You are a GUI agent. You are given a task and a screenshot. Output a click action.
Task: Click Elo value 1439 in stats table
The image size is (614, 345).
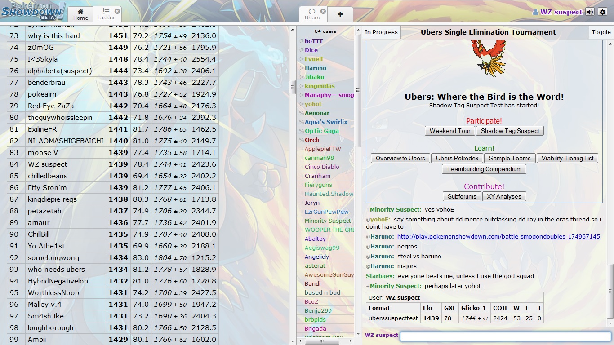[431, 318]
